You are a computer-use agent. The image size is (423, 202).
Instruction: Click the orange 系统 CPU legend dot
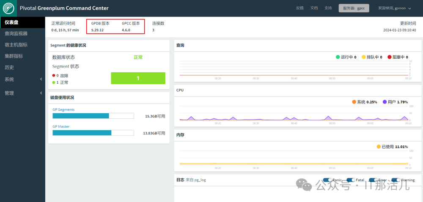[x=354, y=102]
